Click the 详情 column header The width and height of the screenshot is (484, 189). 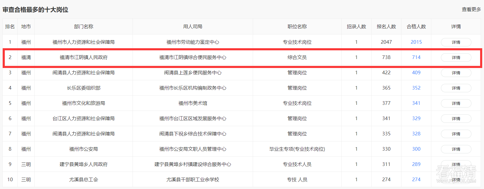coord(456,26)
